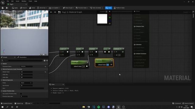Collapse the Custom Primitive Data section
Screen dimensions: 195x109
(2, 91)
